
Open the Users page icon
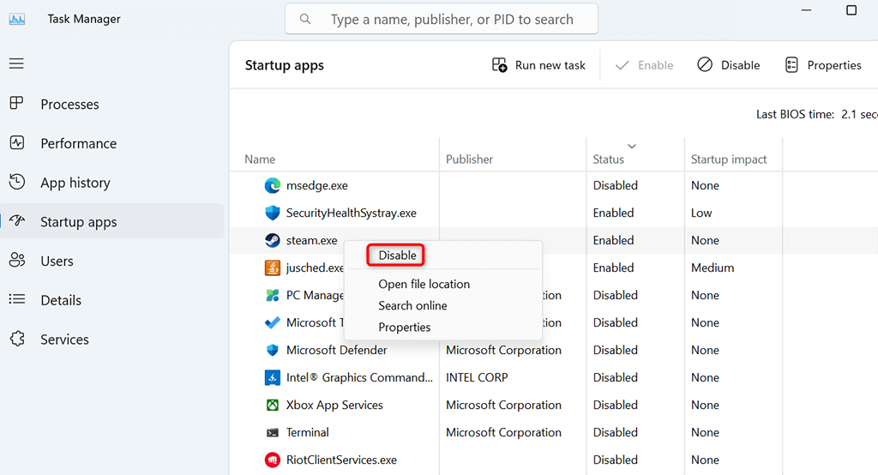pos(16,261)
